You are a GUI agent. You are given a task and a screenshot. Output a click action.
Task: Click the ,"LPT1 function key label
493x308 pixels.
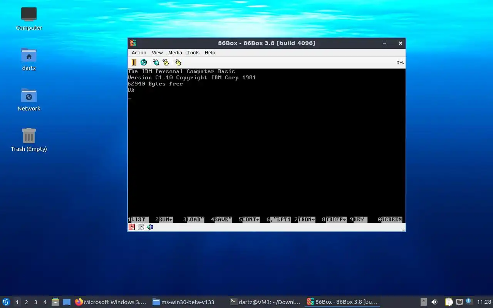(280, 219)
